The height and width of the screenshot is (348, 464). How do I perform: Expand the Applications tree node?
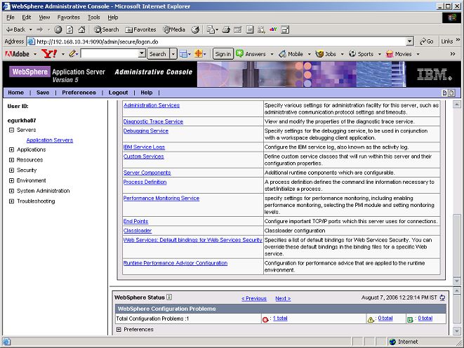tap(11, 149)
